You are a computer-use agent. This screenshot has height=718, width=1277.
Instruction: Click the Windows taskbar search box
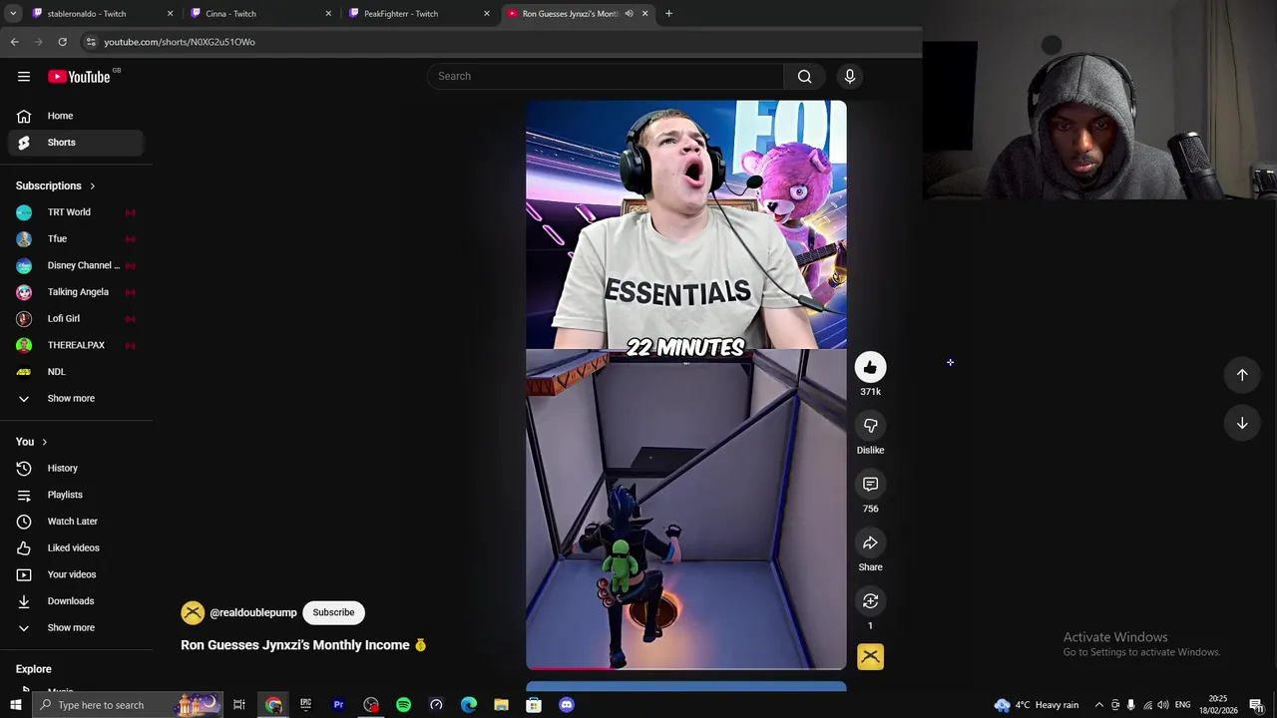point(128,705)
